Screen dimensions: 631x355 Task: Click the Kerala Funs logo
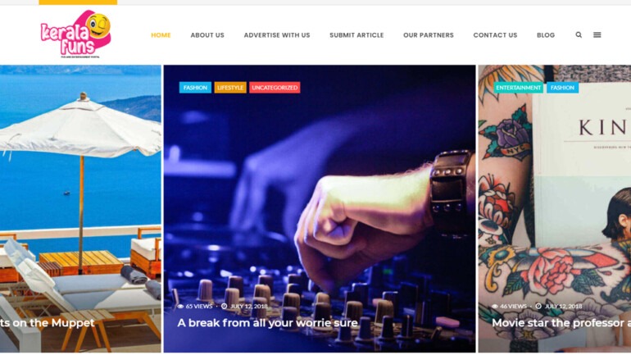click(75, 34)
